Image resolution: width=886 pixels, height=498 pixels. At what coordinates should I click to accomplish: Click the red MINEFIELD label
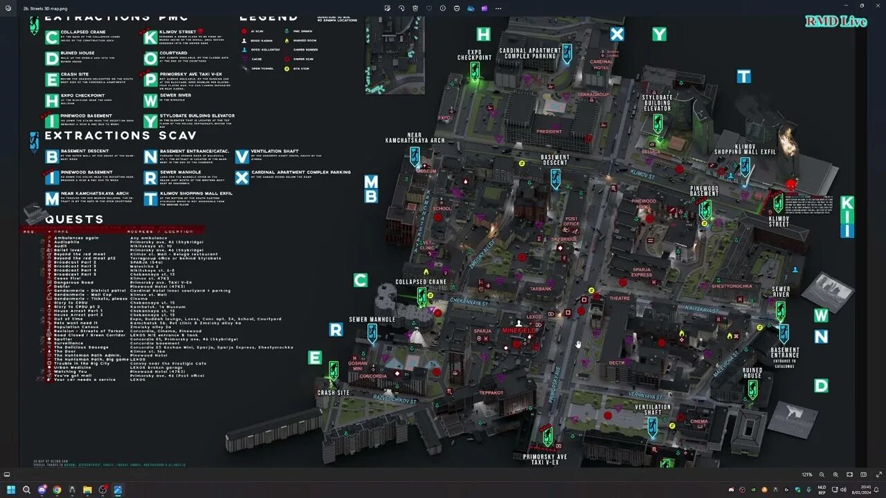pos(519,331)
